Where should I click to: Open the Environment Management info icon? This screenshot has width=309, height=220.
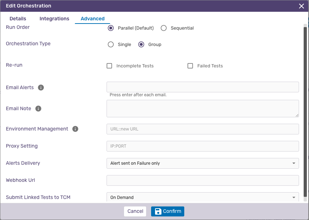[75, 129]
